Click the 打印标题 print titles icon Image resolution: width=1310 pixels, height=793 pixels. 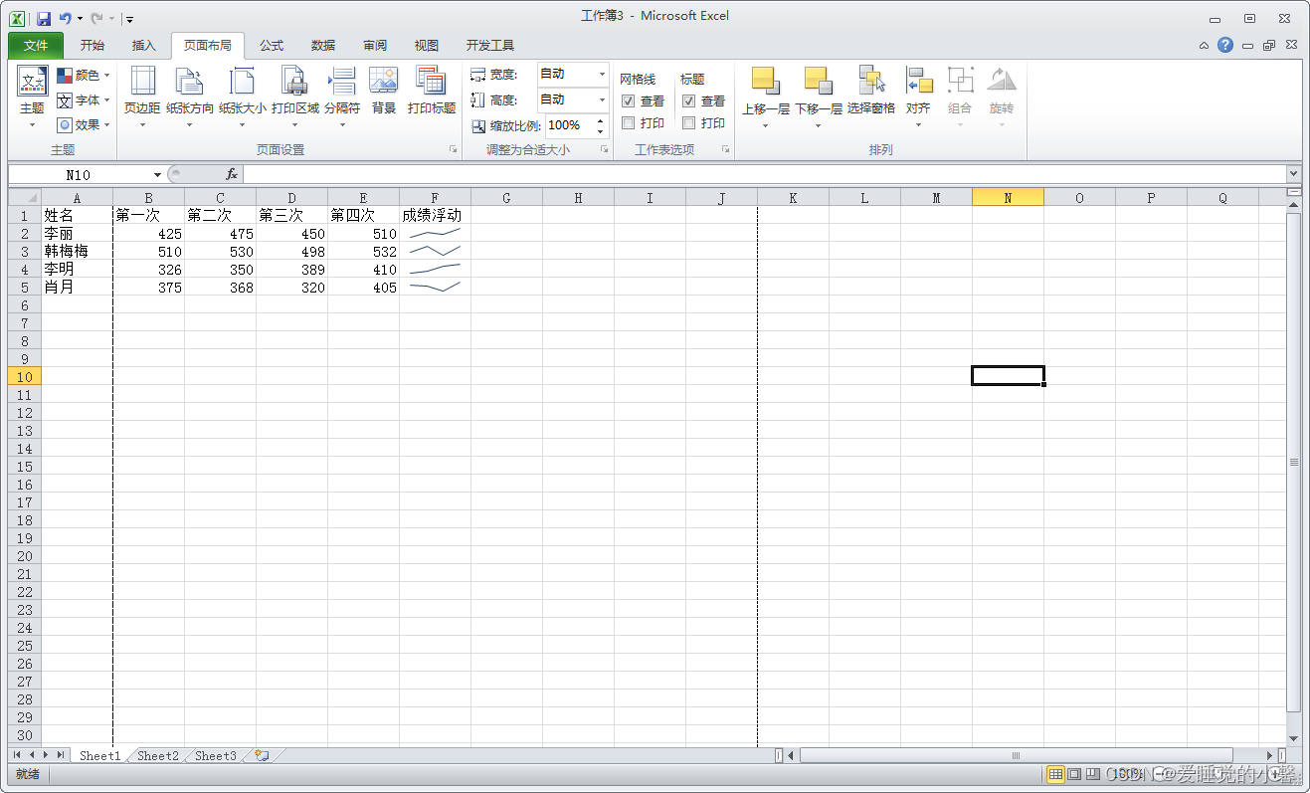coord(431,82)
